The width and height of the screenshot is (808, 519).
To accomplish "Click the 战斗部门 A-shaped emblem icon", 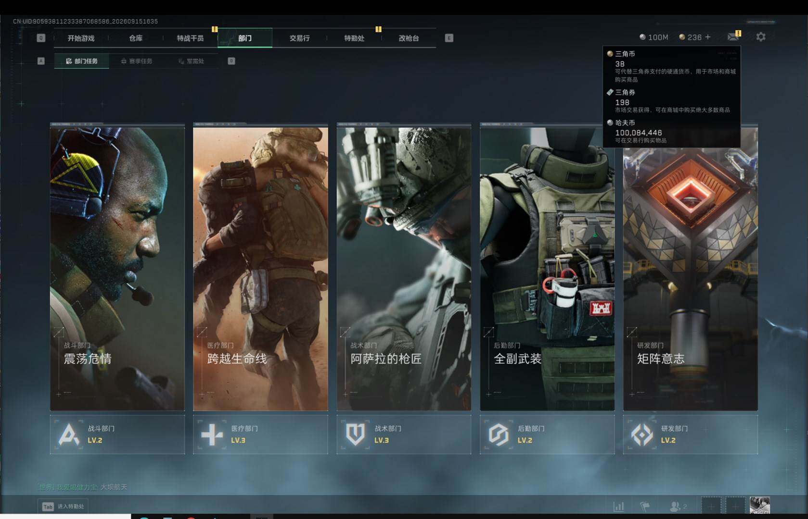I will click(69, 434).
